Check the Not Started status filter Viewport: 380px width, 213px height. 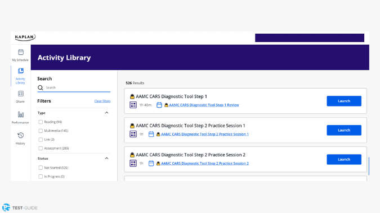[41, 168]
